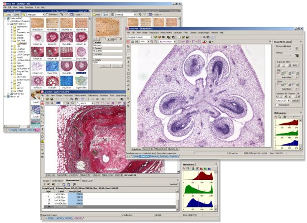Switch to Measurement tab in bottom panel
307x223 pixels.
[73, 181]
